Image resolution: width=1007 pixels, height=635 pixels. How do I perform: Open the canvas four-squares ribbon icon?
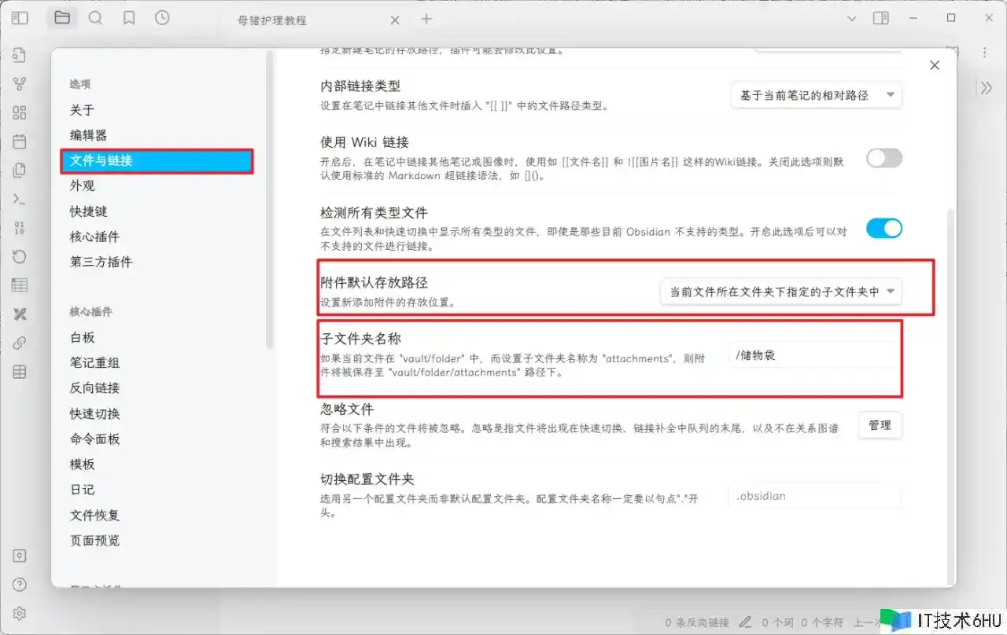[x=20, y=112]
